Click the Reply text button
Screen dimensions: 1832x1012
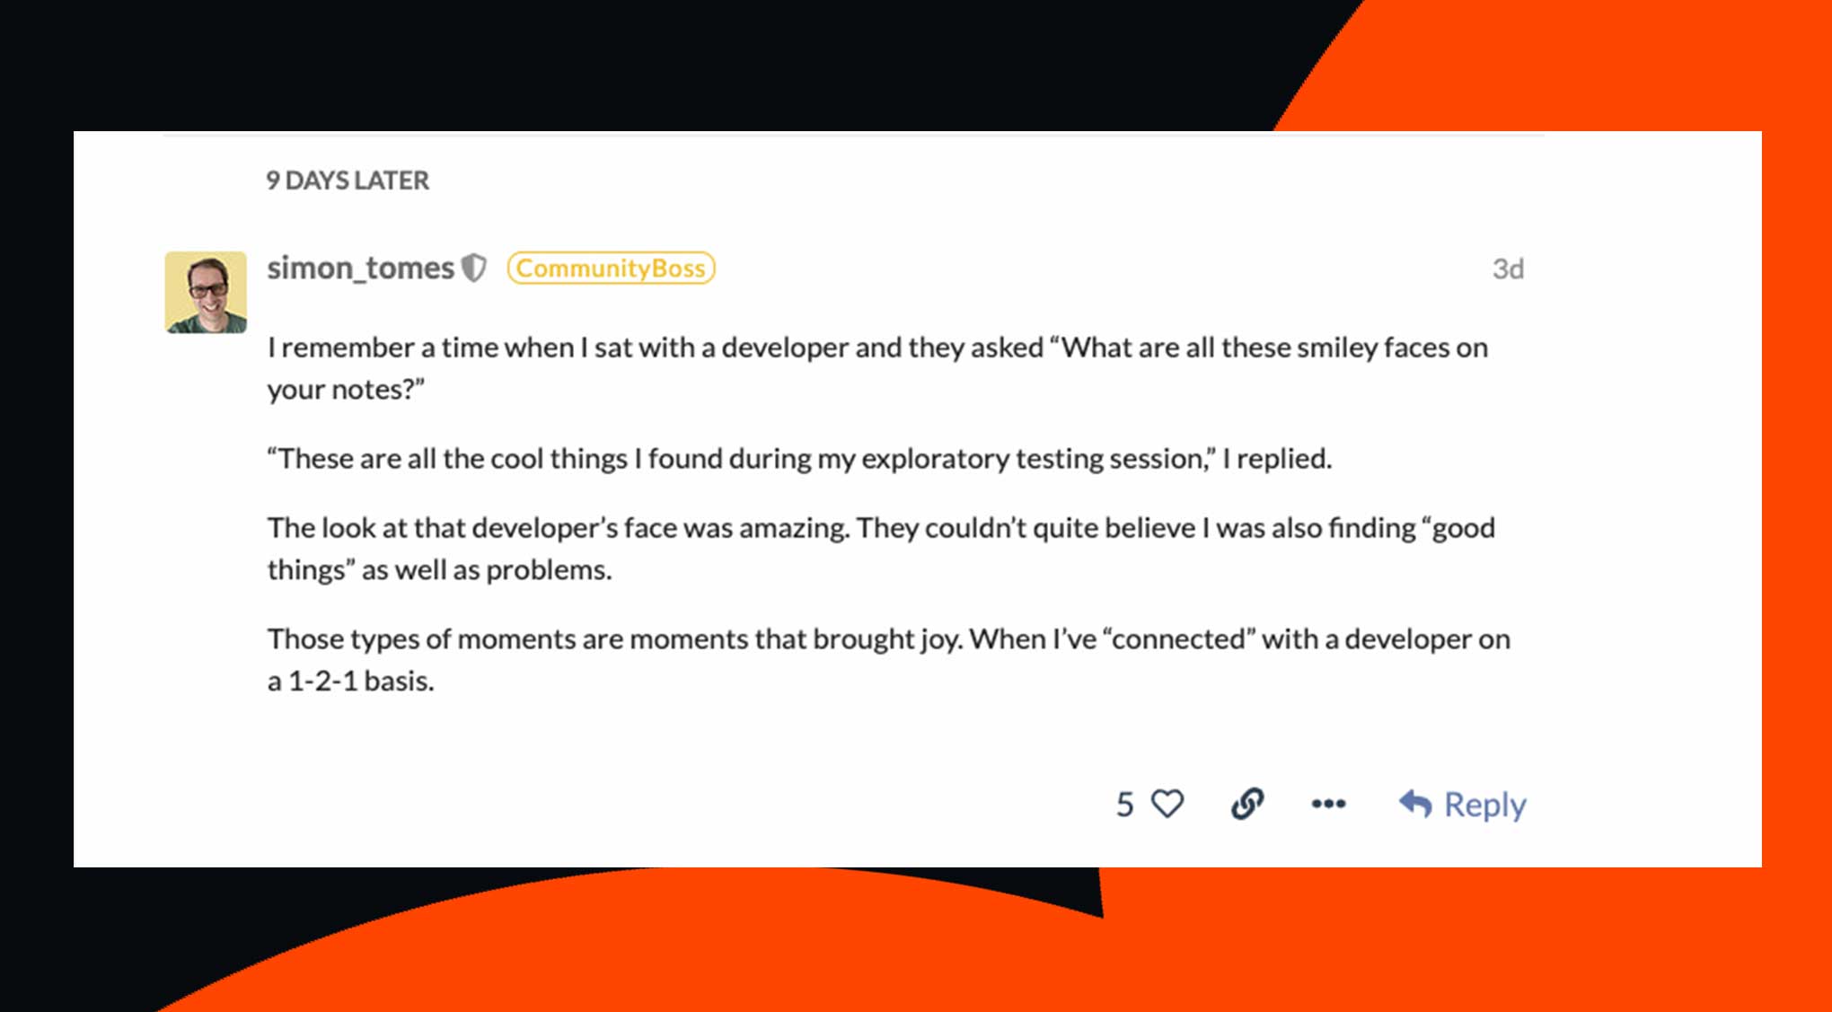pos(1484,805)
